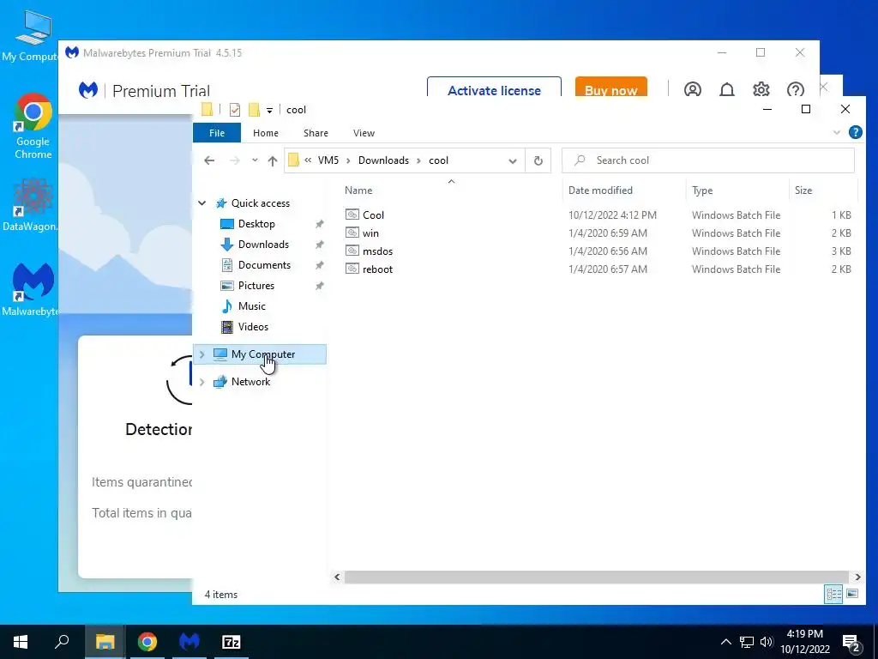Screen dimensions: 878x659
Task: Open taskbar search
Action: [62, 642]
